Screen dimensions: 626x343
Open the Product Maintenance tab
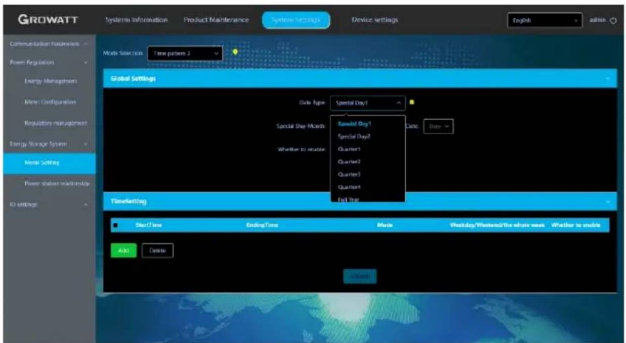tap(216, 20)
